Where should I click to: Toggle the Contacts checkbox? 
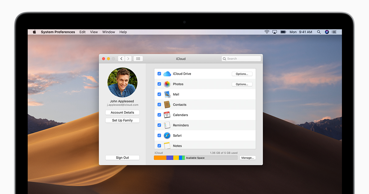tap(159, 105)
